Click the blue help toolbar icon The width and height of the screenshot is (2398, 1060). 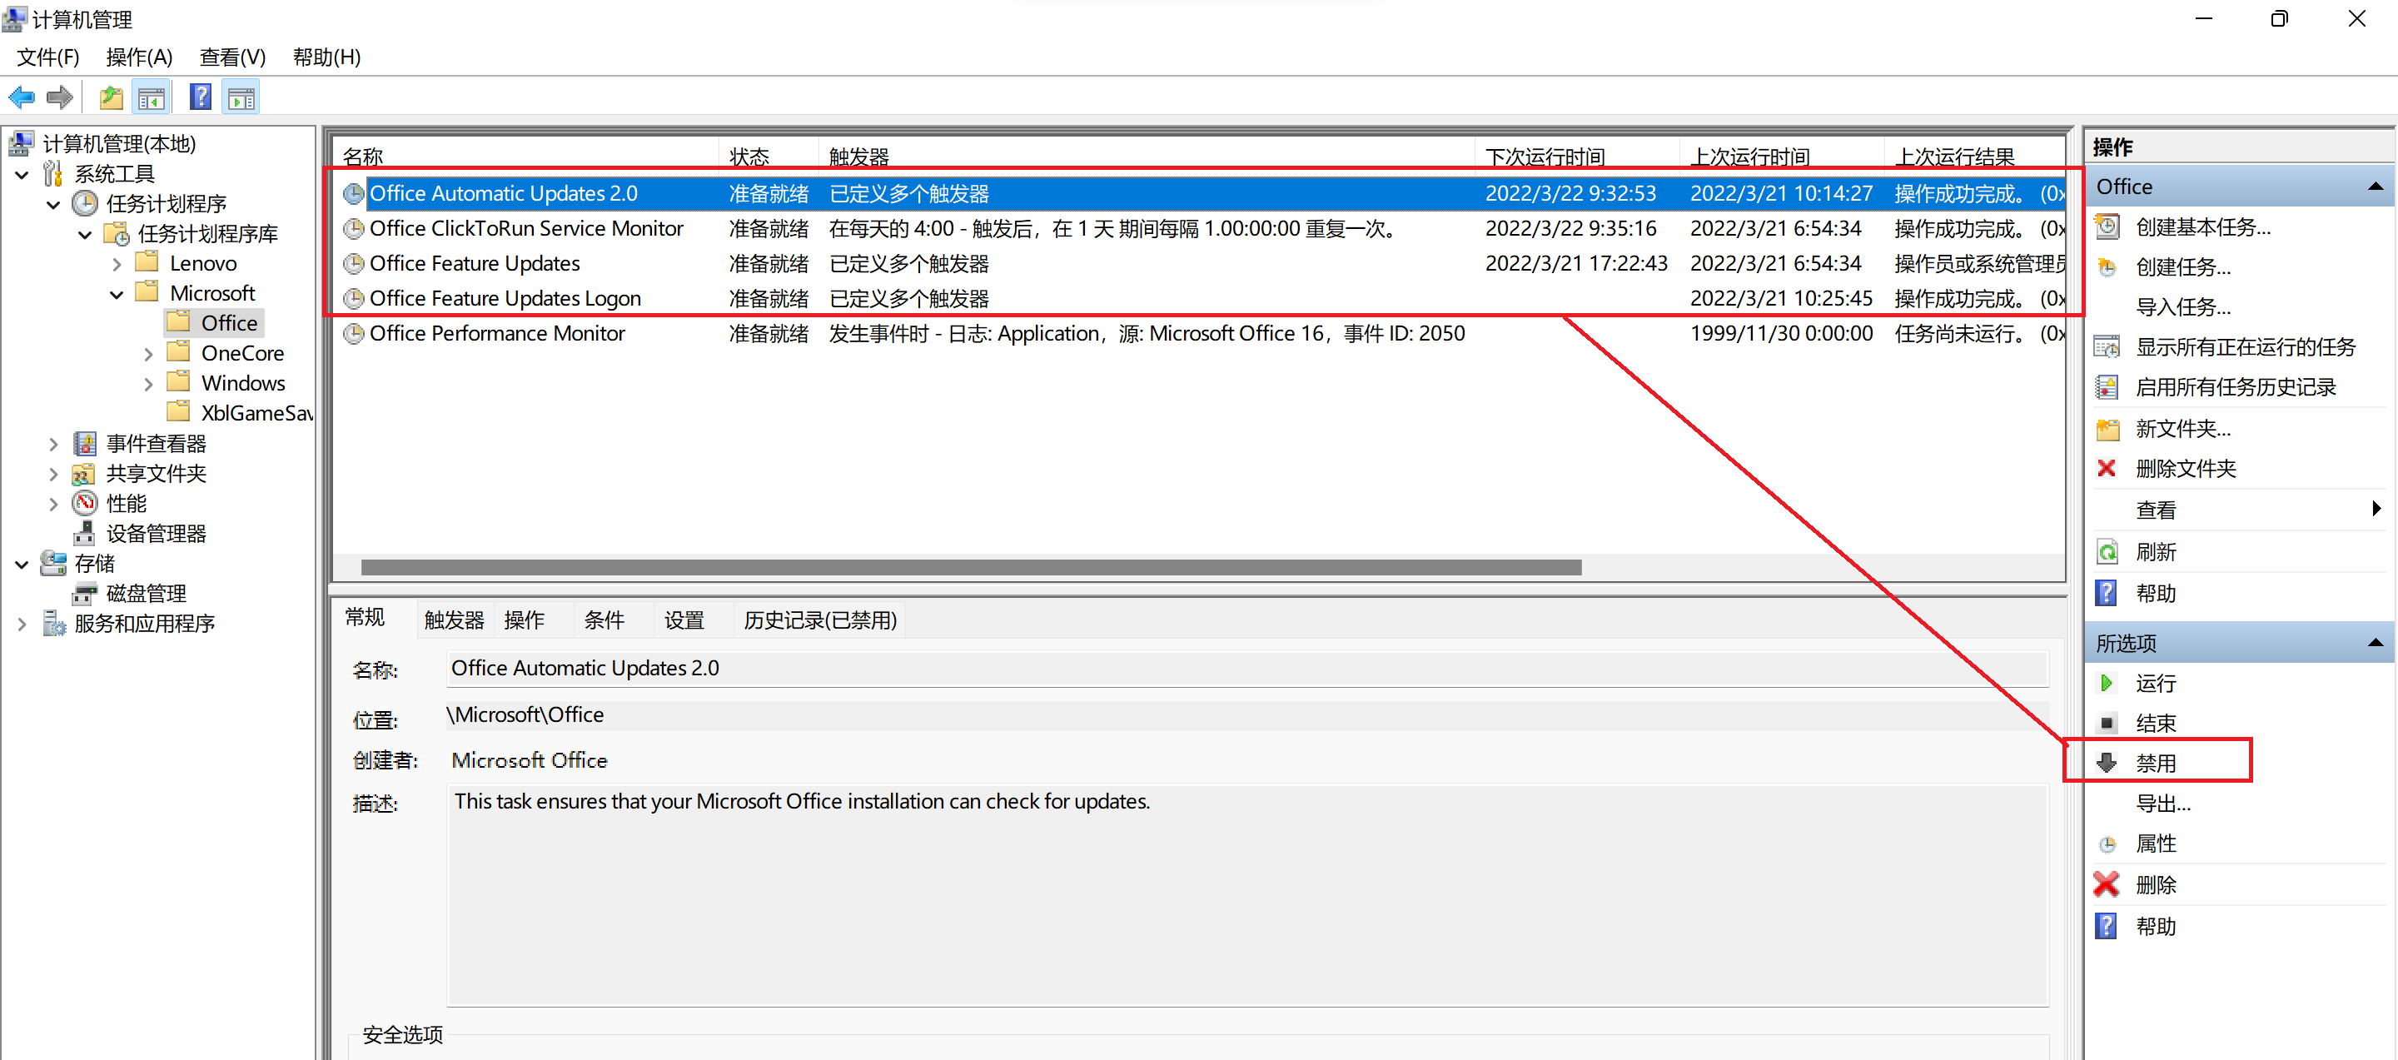click(x=200, y=97)
